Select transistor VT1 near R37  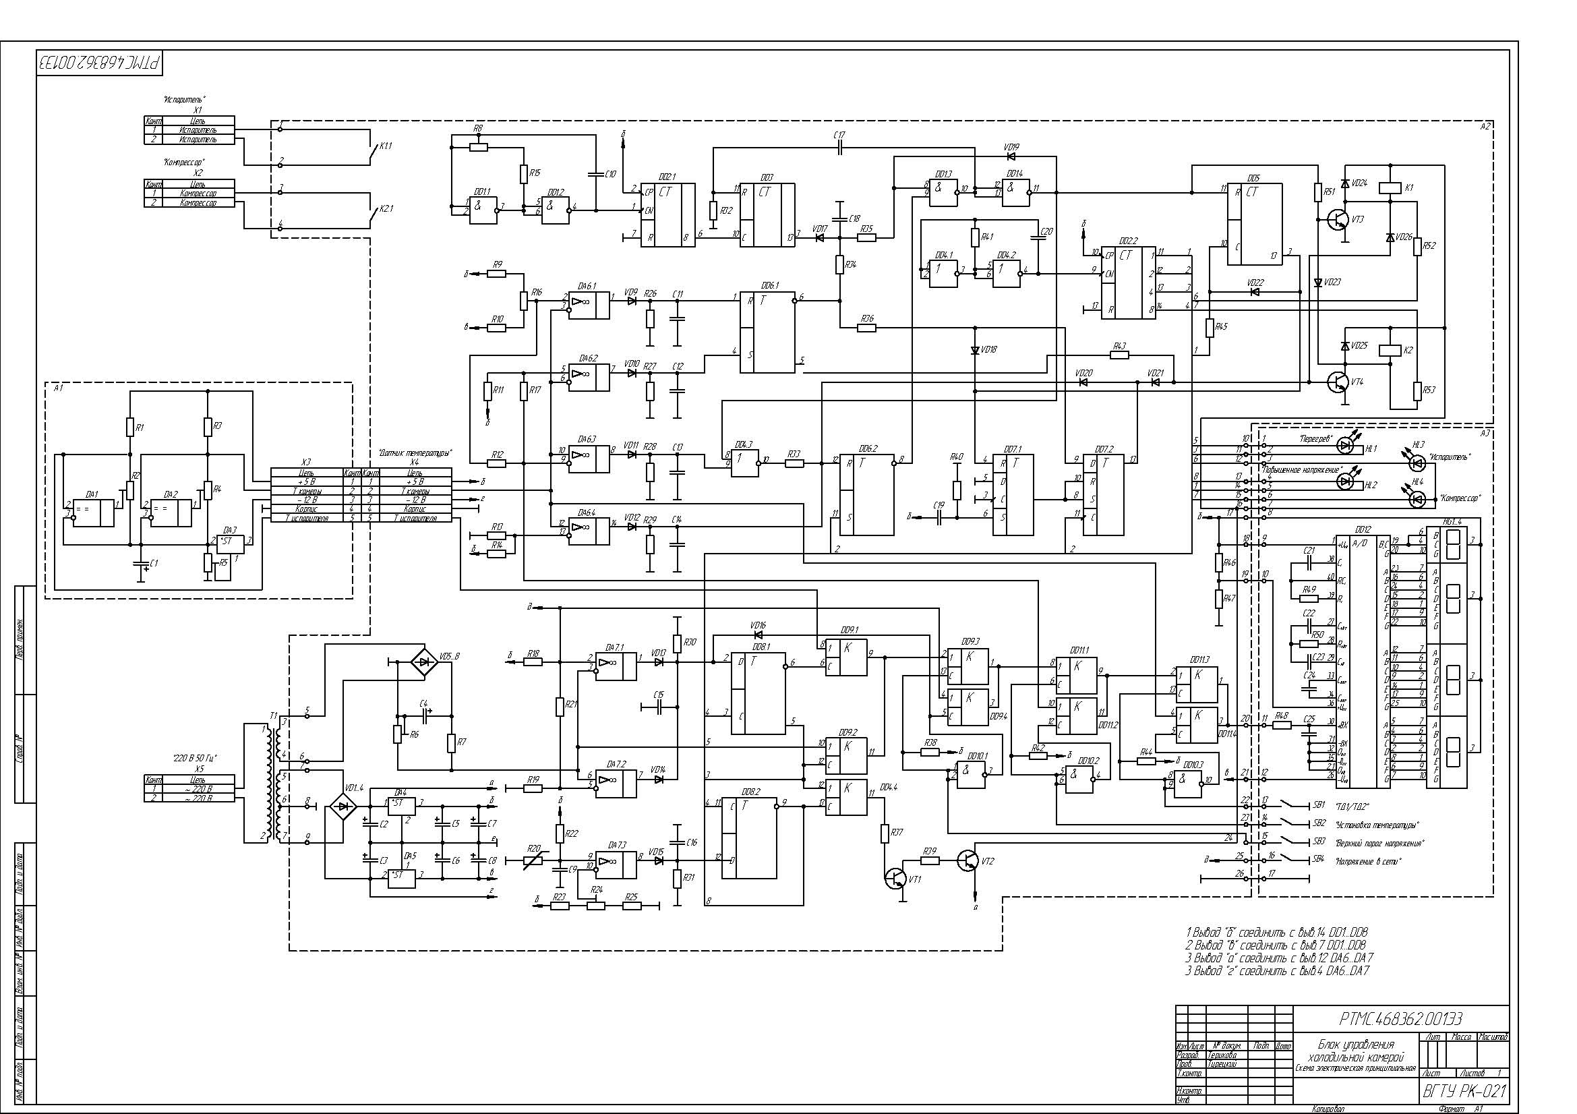click(895, 879)
